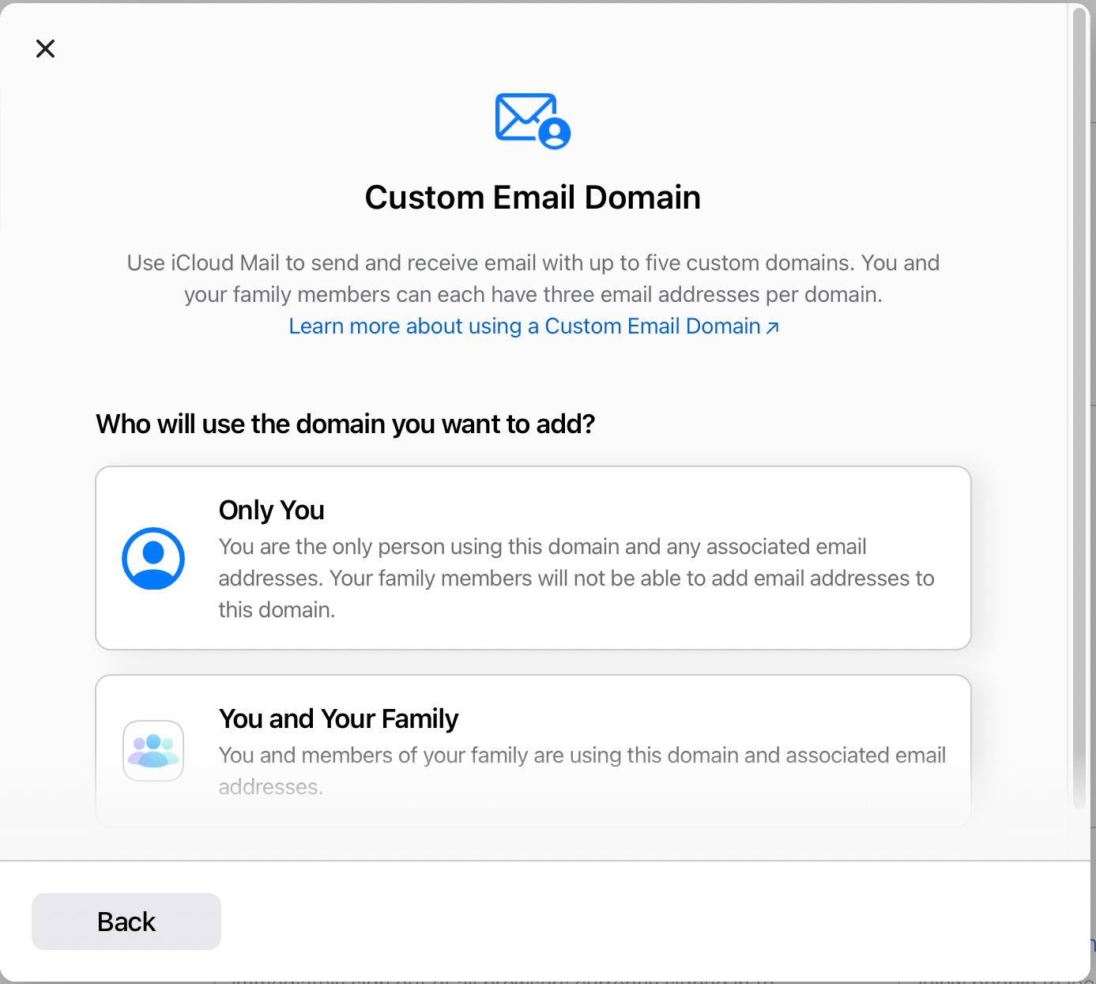Click the You and Your Family description text
Image resolution: width=1096 pixels, height=984 pixels.
[582, 756]
